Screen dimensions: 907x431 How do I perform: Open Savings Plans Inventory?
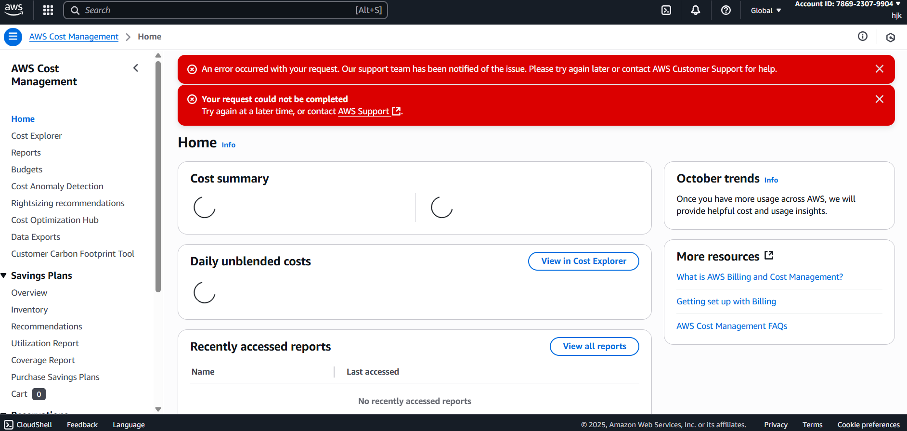[29, 310]
